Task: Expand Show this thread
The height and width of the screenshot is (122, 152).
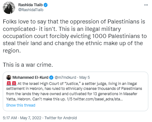Action: [x=21, y=105]
